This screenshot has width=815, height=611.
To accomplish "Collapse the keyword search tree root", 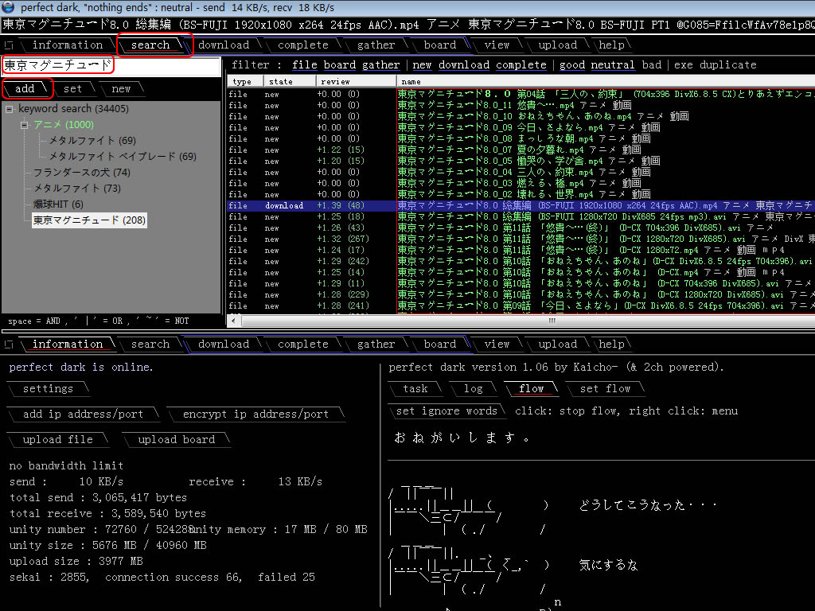I will pyautogui.click(x=9, y=109).
